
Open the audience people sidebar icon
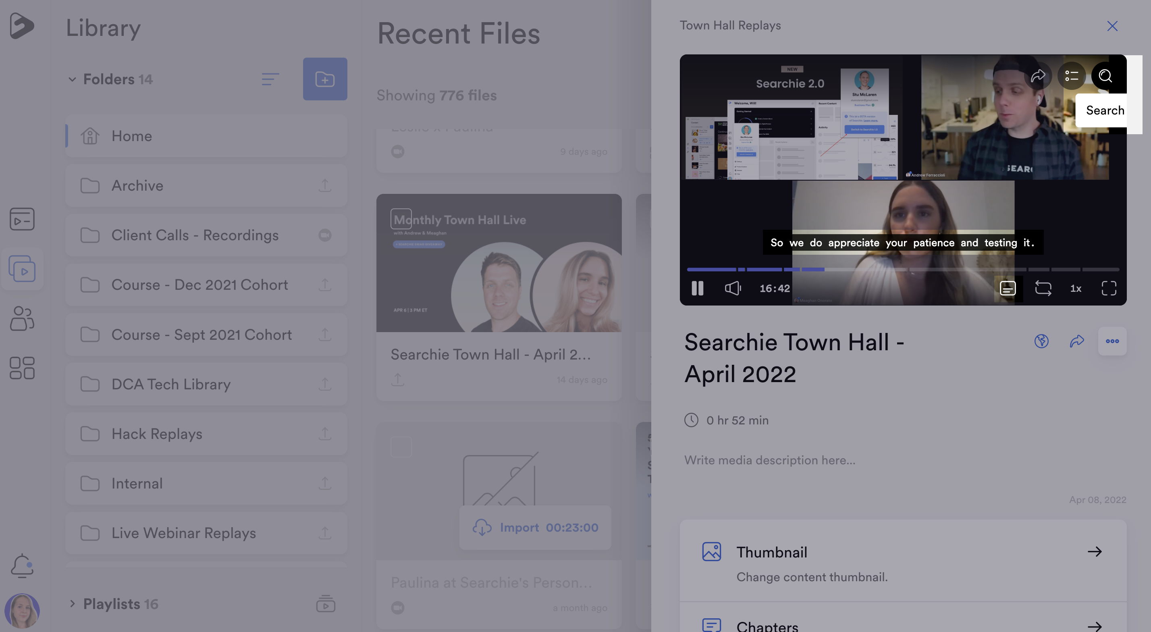(x=22, y=319)
